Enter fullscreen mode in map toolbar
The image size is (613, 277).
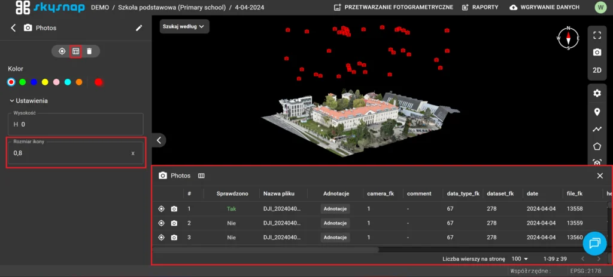(x=597, y=35)
